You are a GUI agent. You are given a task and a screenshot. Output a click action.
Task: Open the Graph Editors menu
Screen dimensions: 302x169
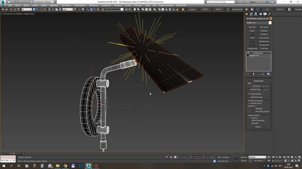pos(80,6)
